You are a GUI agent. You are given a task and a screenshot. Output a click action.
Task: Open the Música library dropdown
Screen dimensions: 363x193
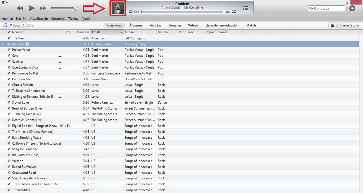click(x=14, y=25)
